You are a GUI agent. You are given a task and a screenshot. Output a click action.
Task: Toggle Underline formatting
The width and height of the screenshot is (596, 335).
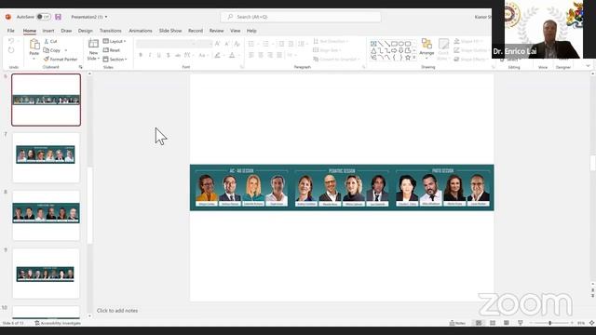click(159, 56)
